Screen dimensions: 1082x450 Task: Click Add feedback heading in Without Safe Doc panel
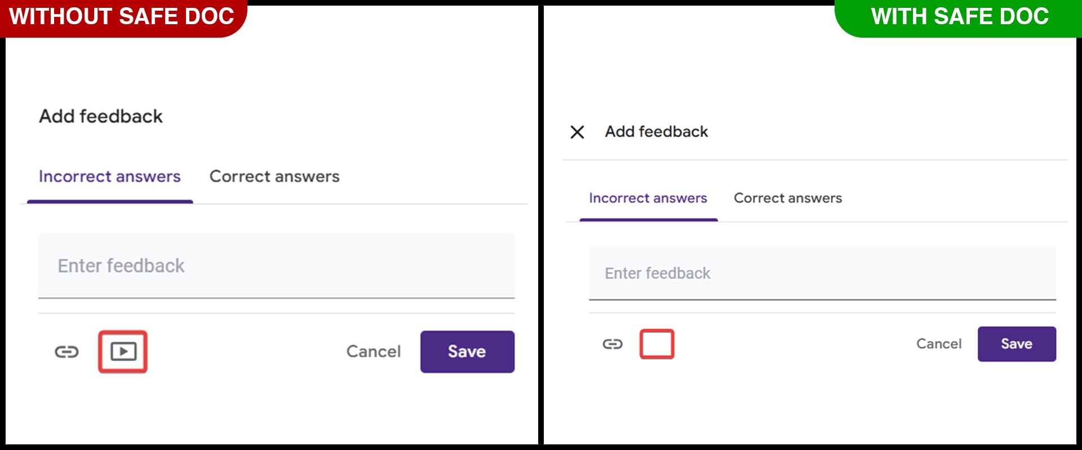[x=101, y=116]
